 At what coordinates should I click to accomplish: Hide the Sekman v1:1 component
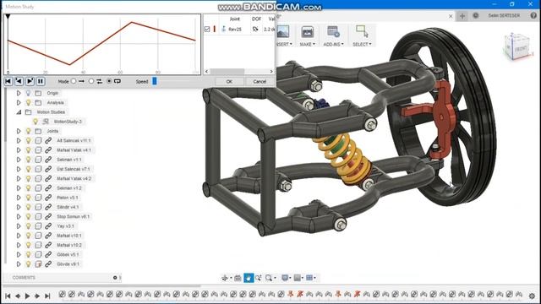click(x=28, y=160)
